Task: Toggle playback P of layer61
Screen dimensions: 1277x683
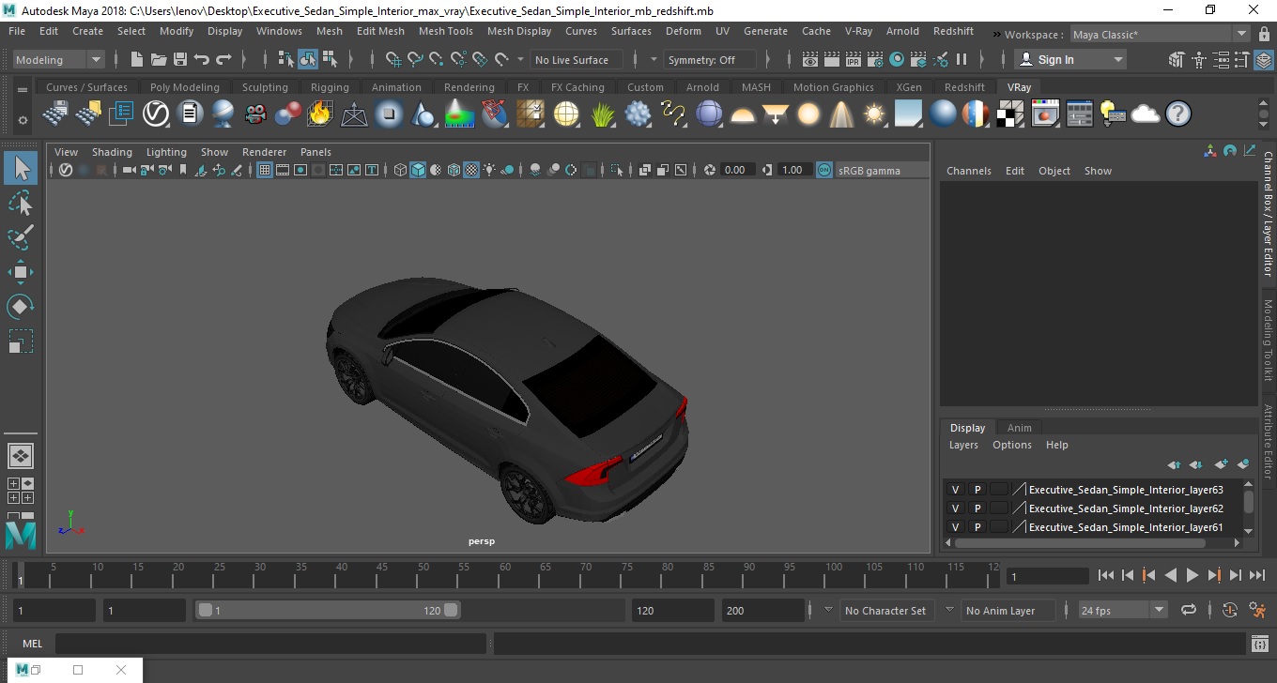Action: coord(977,527)
